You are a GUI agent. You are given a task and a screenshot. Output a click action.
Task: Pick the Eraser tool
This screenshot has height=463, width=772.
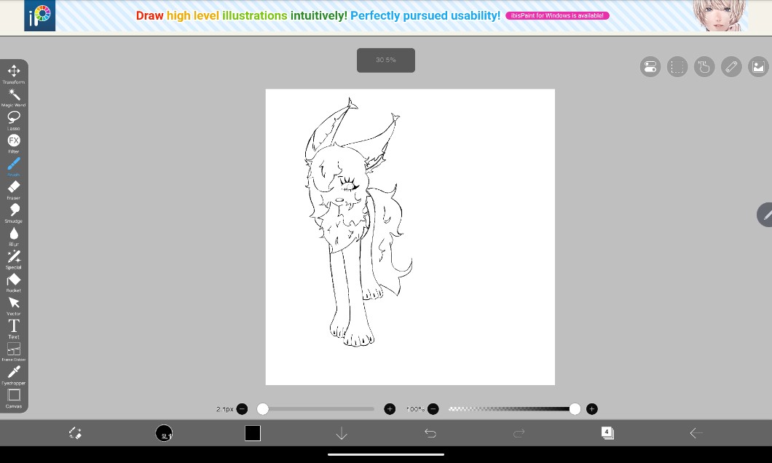(14, 187)
